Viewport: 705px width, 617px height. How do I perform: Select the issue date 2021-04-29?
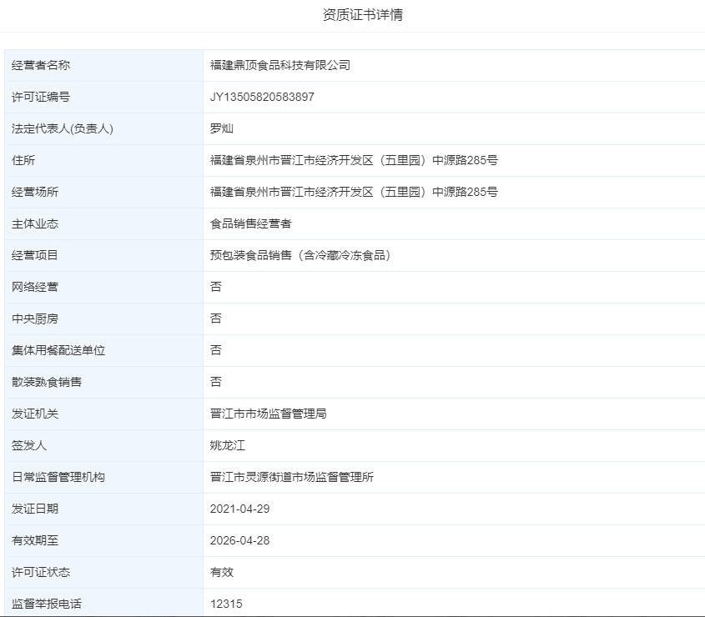coord(239,509)
